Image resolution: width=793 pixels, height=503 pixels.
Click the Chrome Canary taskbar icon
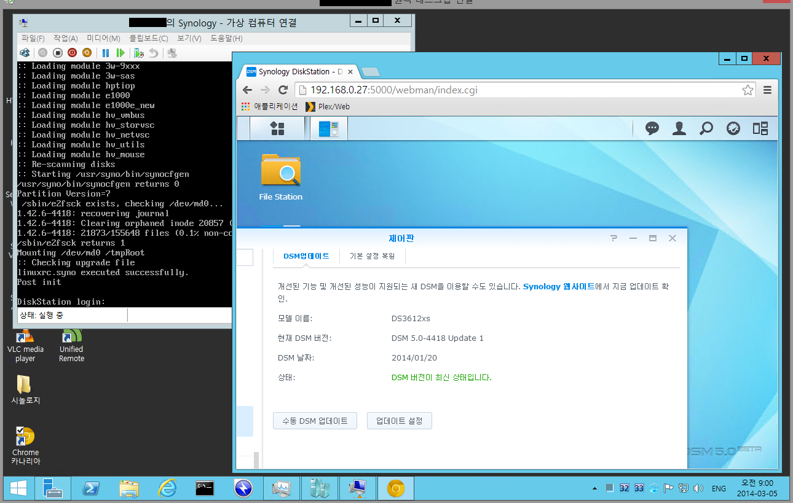pyautogui.click(x=396, y=489)
